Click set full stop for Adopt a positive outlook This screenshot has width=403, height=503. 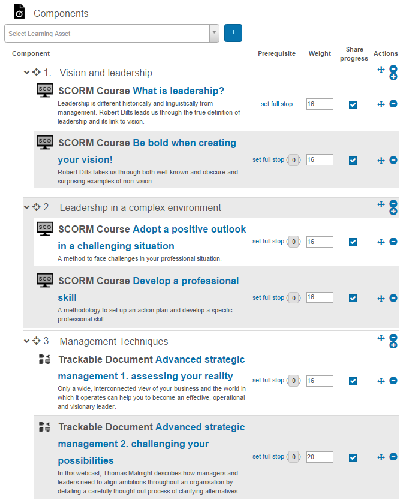point(268,241)
